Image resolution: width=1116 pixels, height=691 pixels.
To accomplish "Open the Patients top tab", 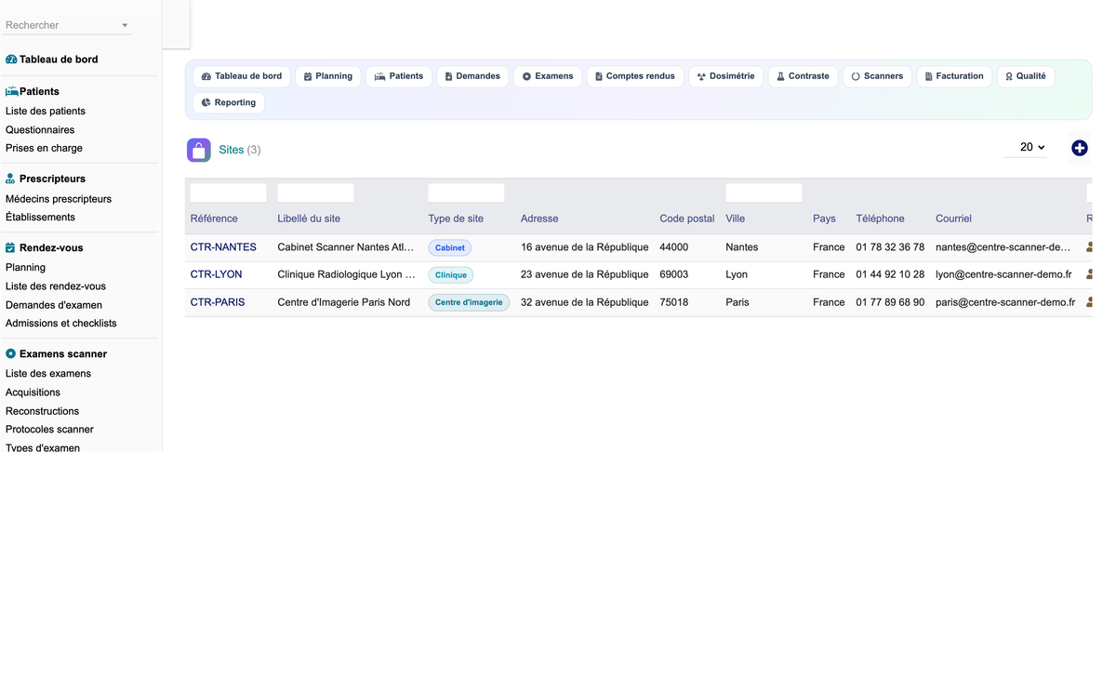I will tap(399, 76).
